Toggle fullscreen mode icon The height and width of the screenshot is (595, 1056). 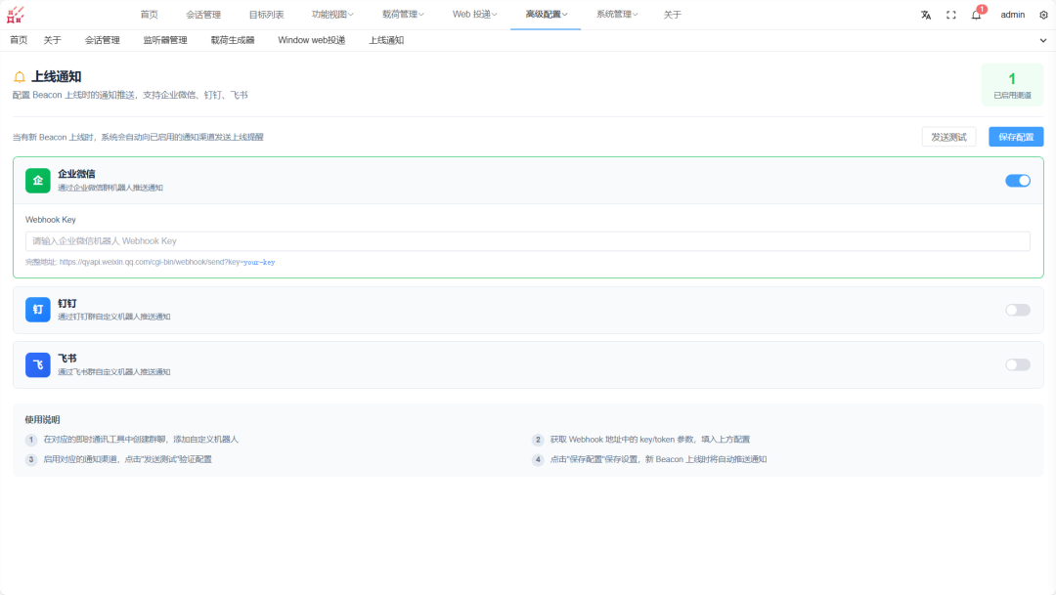tap(951, 15)
